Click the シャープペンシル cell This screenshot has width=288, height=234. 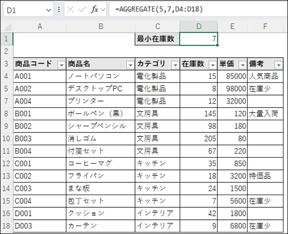[100, 126]
